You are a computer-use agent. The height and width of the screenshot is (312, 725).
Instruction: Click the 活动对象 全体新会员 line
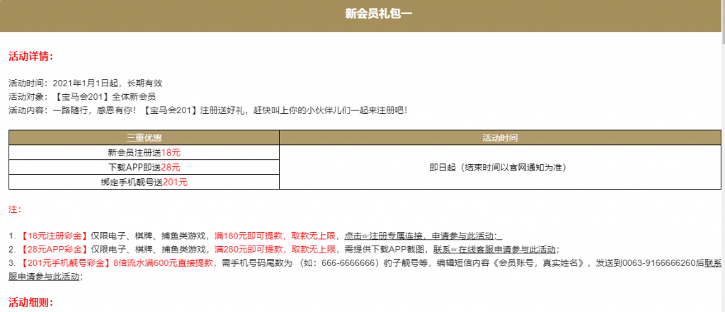click(x=81, y=96)
